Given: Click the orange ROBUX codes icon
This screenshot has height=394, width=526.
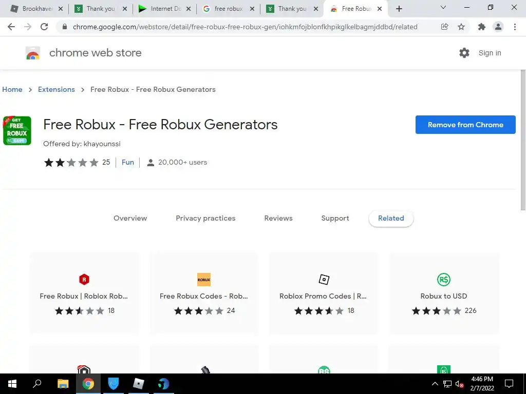Looking at the screenshot, I should pyautogui.click(x=204, y=280).
